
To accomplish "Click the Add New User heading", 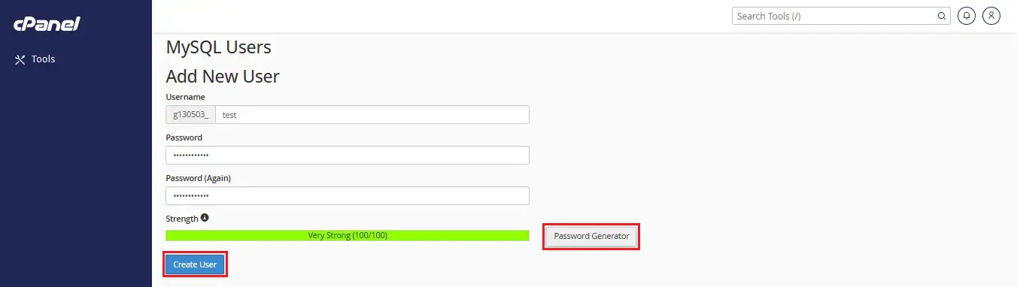I will pyautogui.click(x=223, y=77).
